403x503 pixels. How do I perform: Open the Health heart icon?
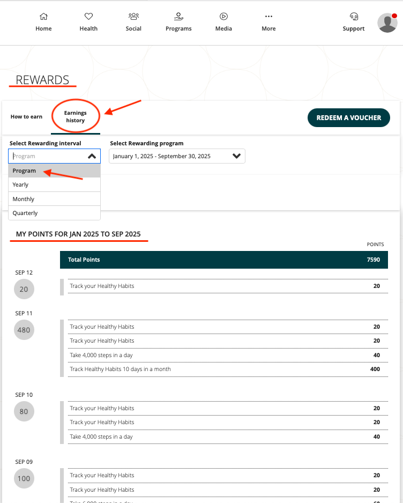point(88,17)
